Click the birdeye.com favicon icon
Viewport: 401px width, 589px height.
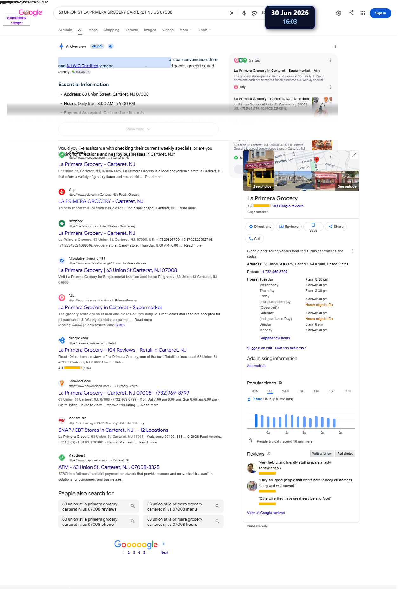point(62,341)
